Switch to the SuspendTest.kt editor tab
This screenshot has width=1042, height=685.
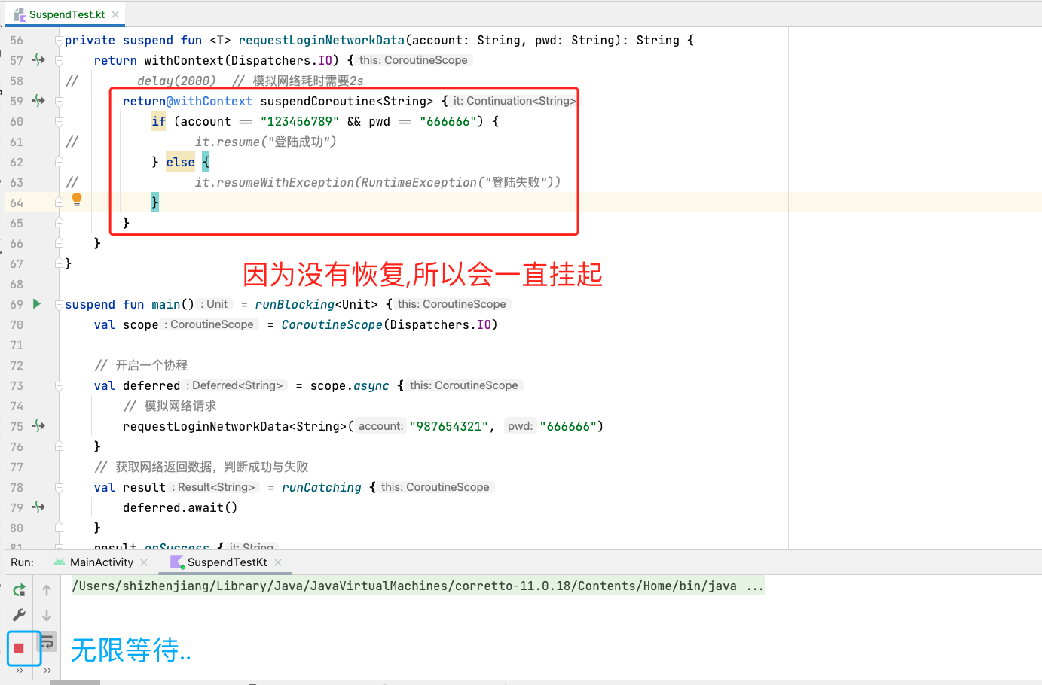click(66, 14)
